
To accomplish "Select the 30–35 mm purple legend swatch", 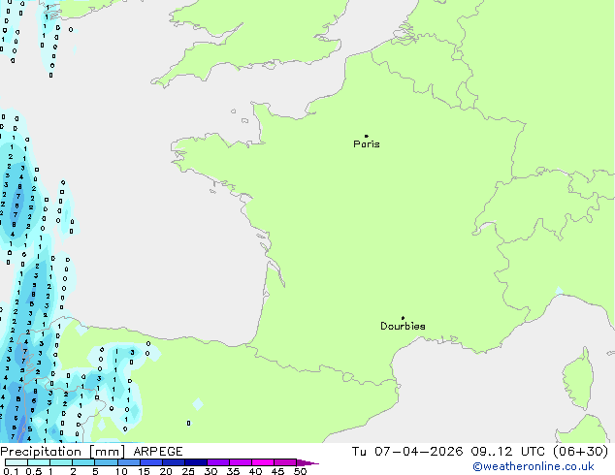I will (217, 462).
